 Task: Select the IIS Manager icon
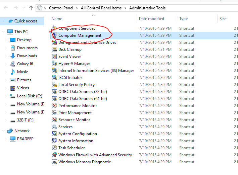click(54, 71)
